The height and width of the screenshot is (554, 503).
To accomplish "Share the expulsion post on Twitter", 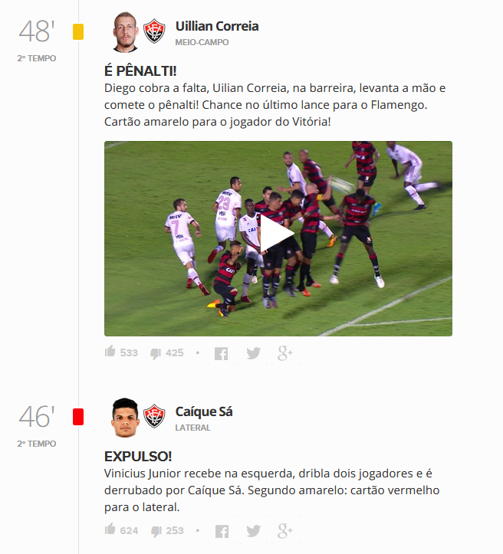I will pyautogui.click(x=254, y=531).
